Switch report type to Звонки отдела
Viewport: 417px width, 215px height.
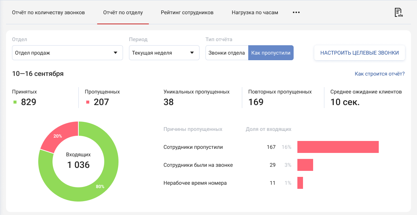[226, 53]
